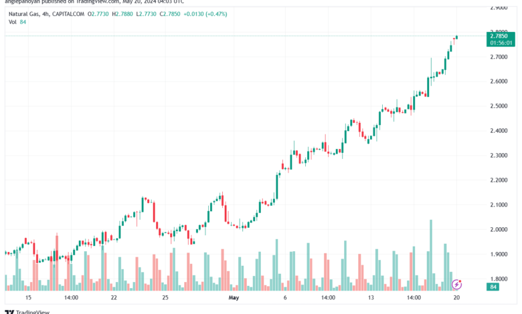Click the +0.0130 (+0.47%) change value
The width and height of the screenshot is (522, 314).
tap(205, 14)
